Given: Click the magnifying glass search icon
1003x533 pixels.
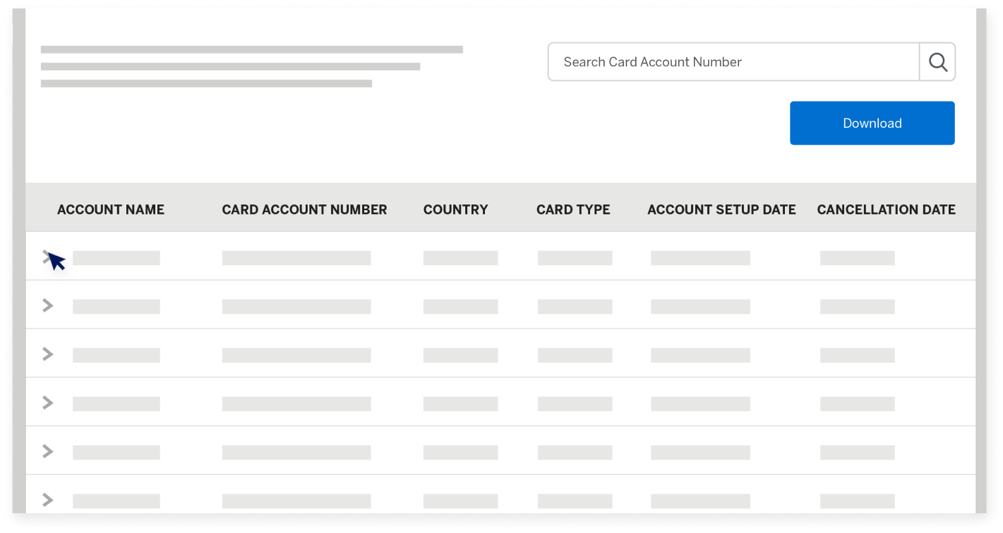Looking at the screenshot, I should coord(937,62).
